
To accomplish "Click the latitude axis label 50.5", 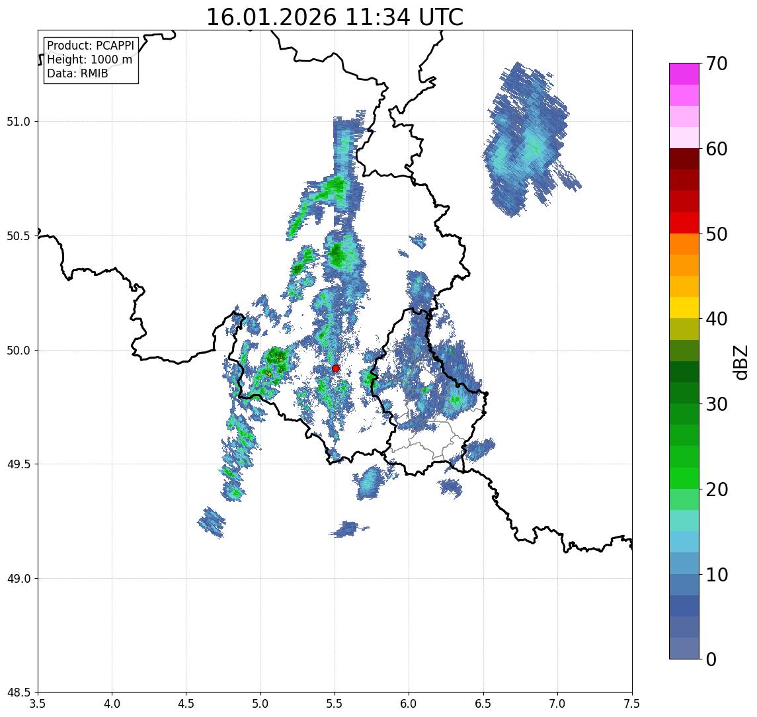I will [x=18, y=236].
